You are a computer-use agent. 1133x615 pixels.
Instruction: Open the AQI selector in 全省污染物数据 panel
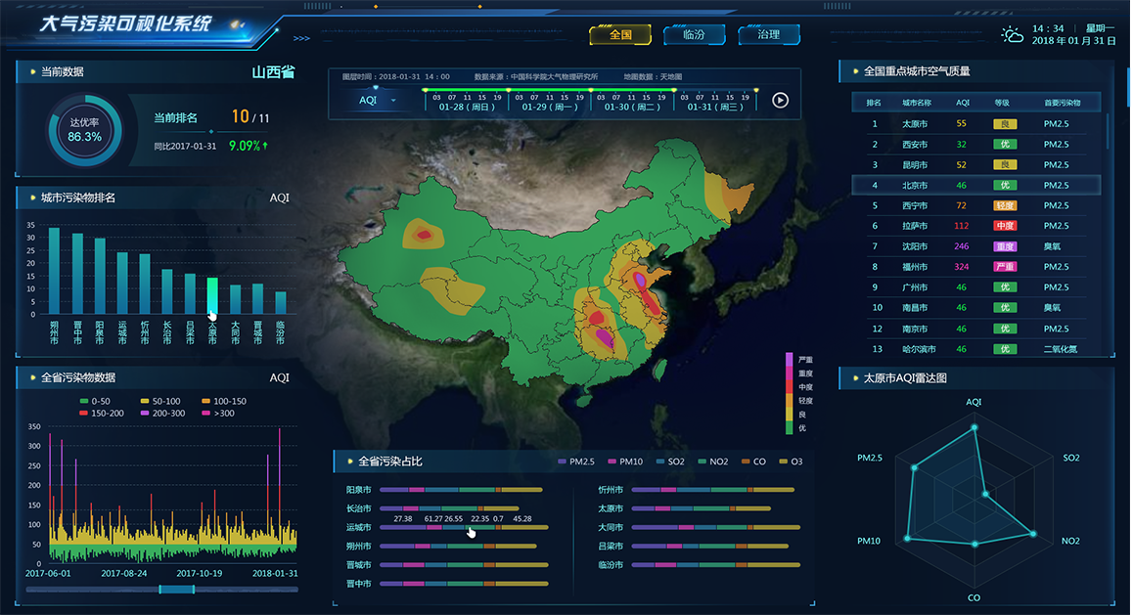coord(279,377)
